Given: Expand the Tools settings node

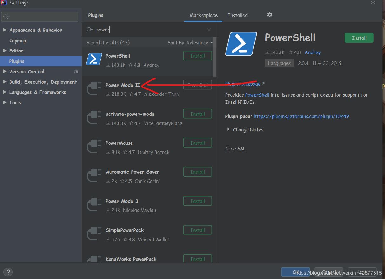Looking at the screenshot, I should [x=5, y=102].
